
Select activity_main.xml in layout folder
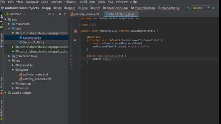click(36, 74)
